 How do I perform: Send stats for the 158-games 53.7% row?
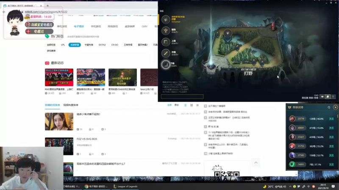(331, 155)
